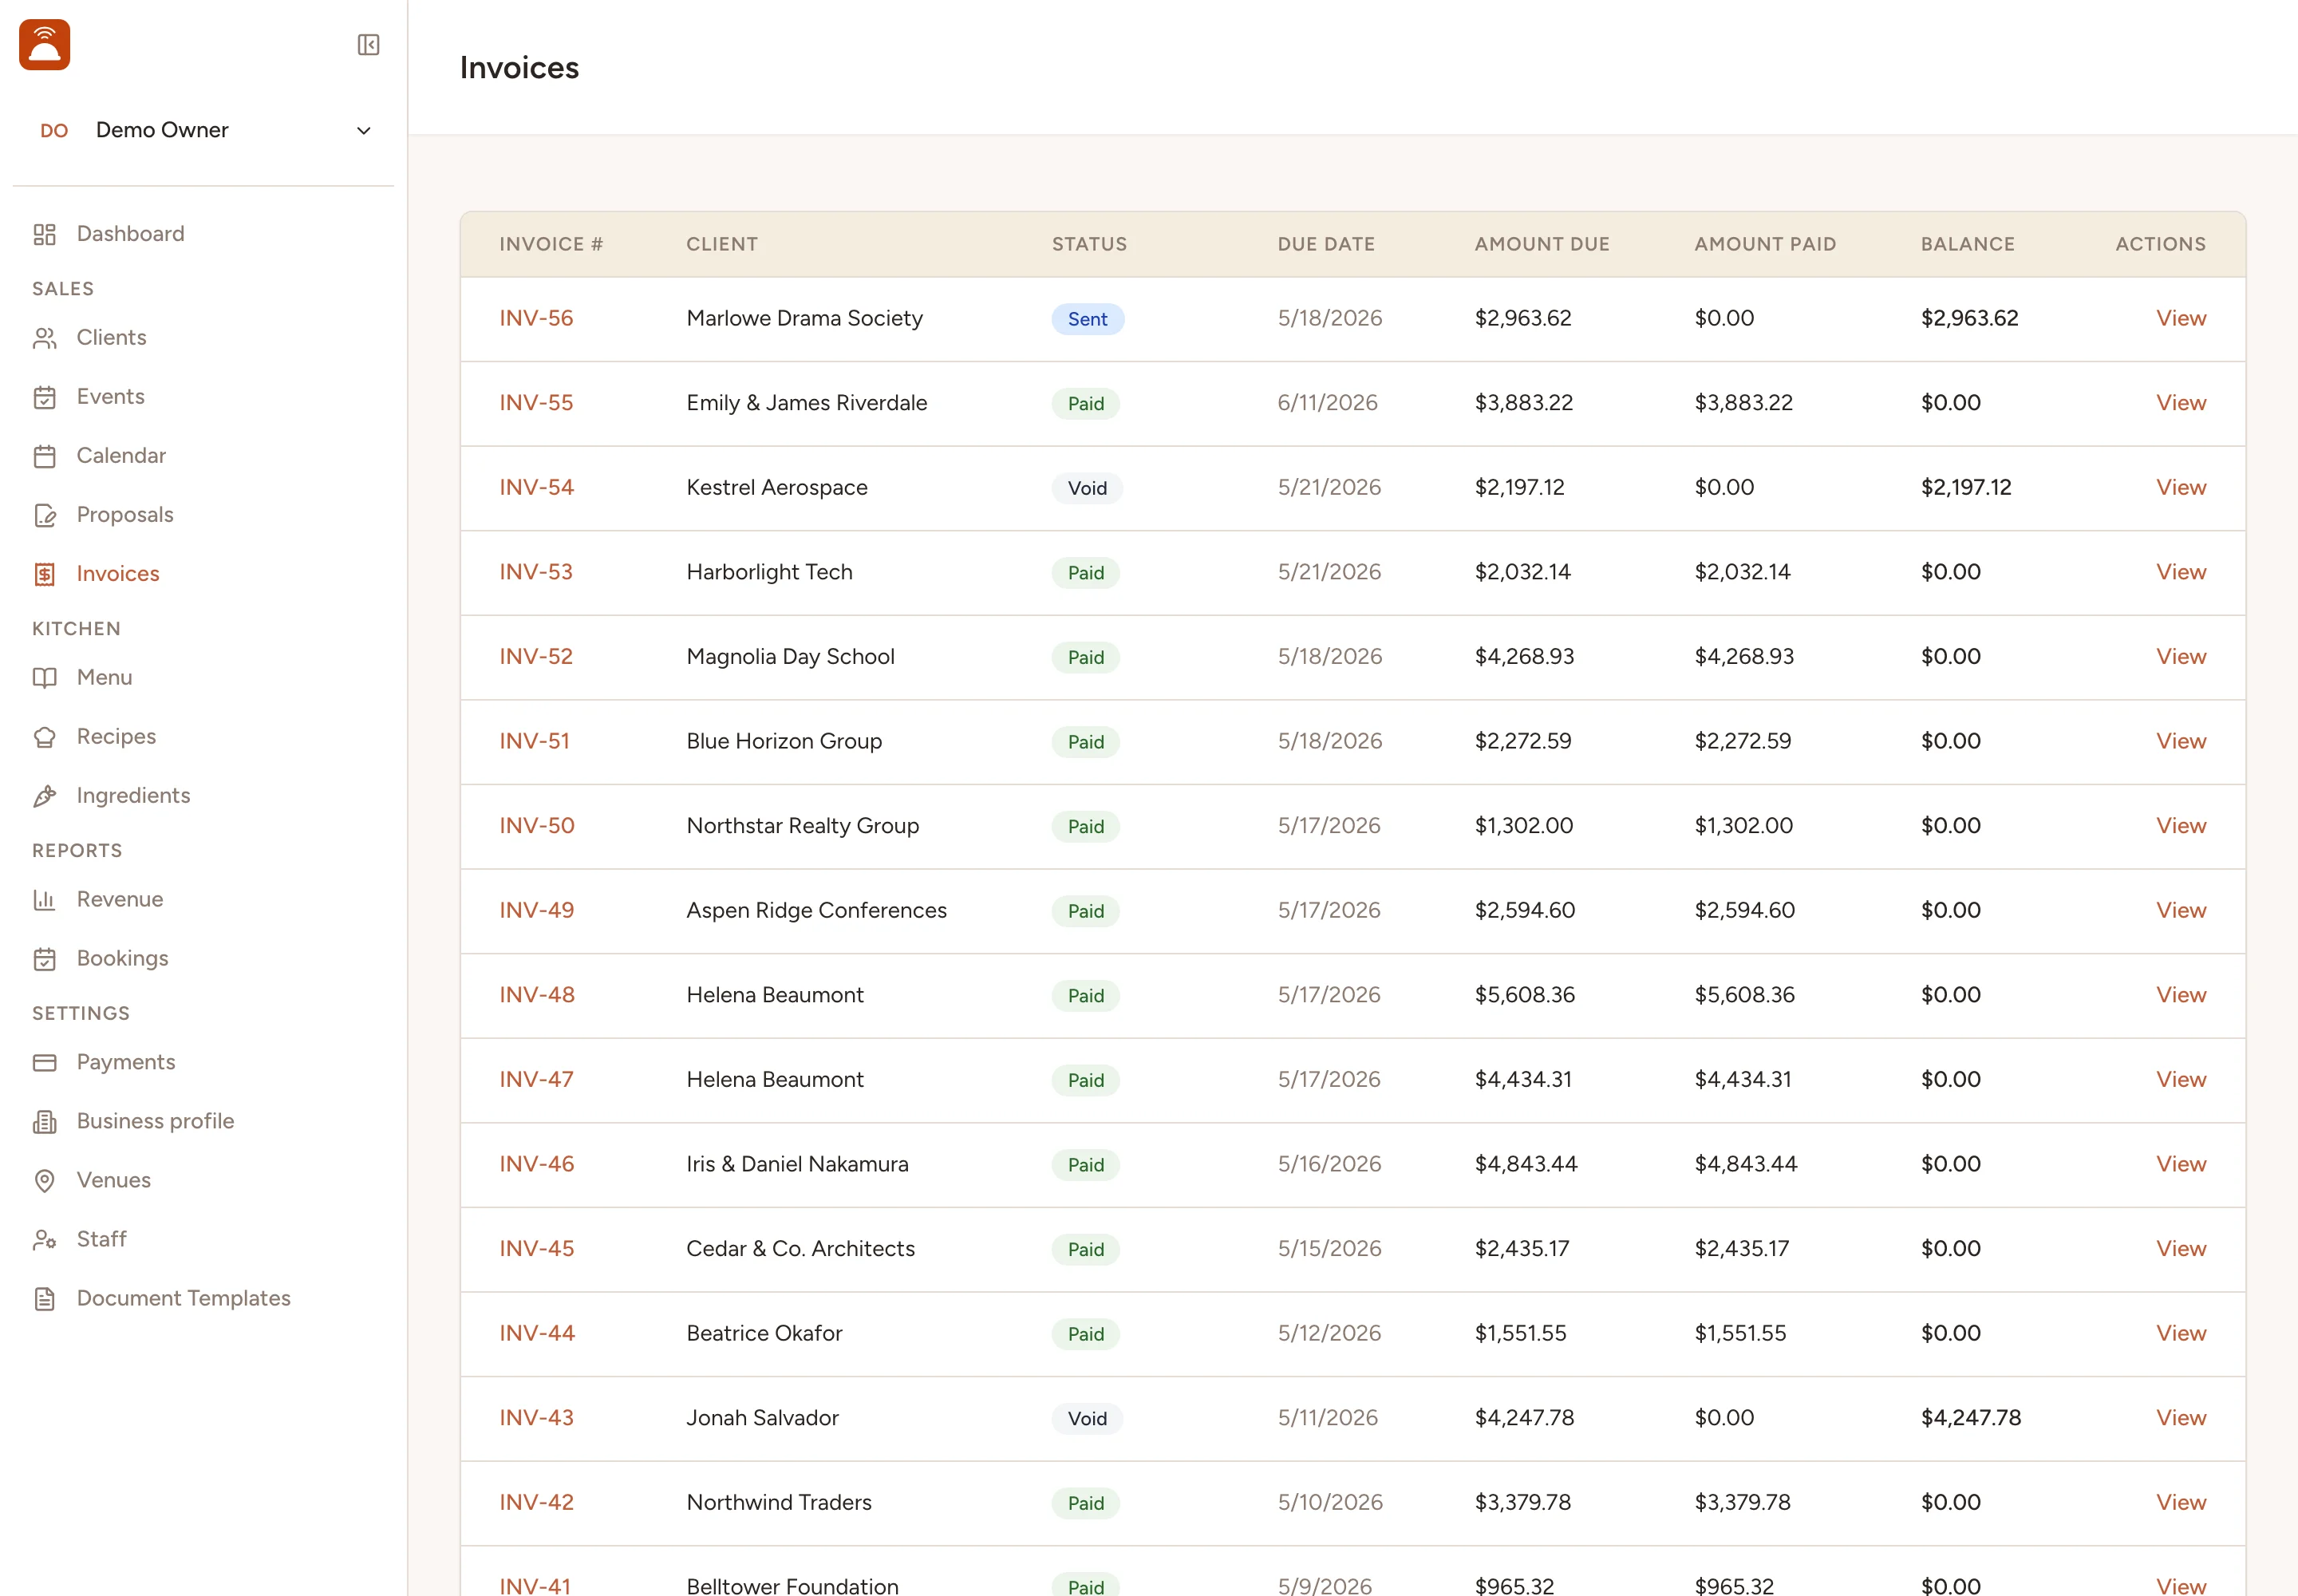The height and width of the screenshot is (1596, 2298).
Task: Click the BALANCE column header
Action: pyautogui.click(x=1967, y=244)
